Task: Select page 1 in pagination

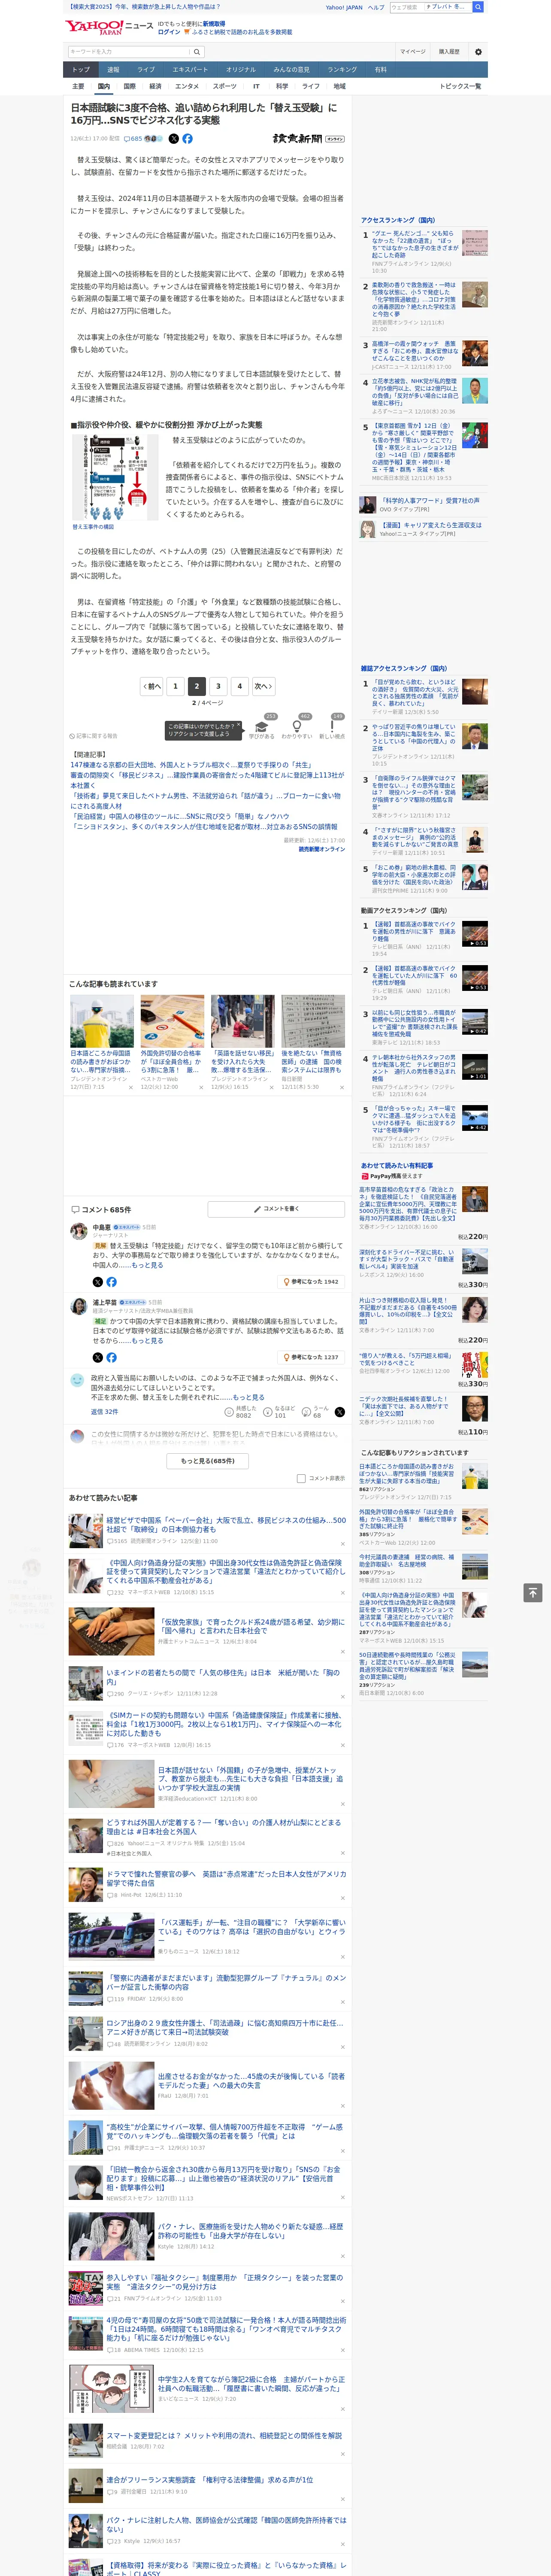Action: (175, 686)
